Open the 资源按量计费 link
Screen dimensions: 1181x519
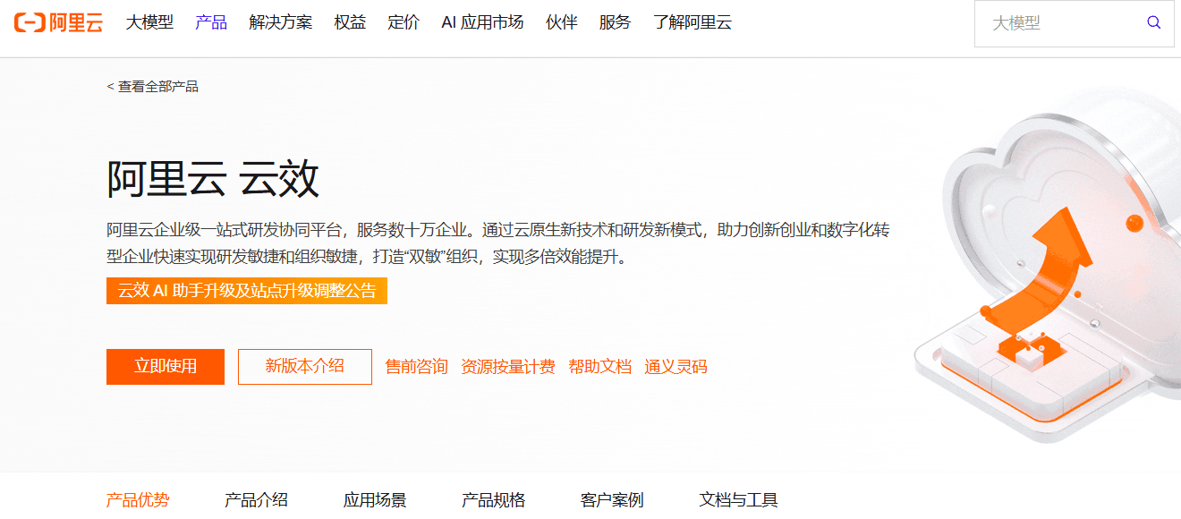pos(508,367)
